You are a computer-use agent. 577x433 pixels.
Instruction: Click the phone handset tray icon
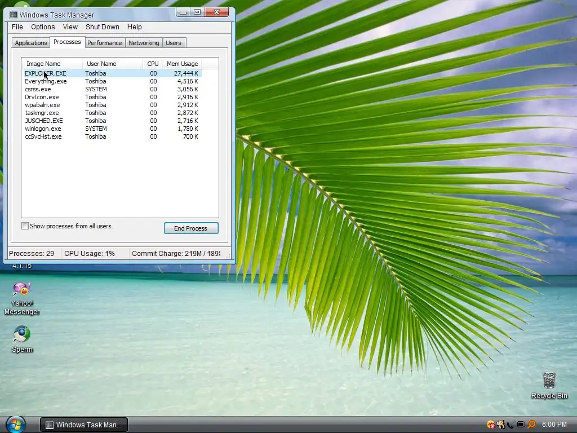pos(511,425)
